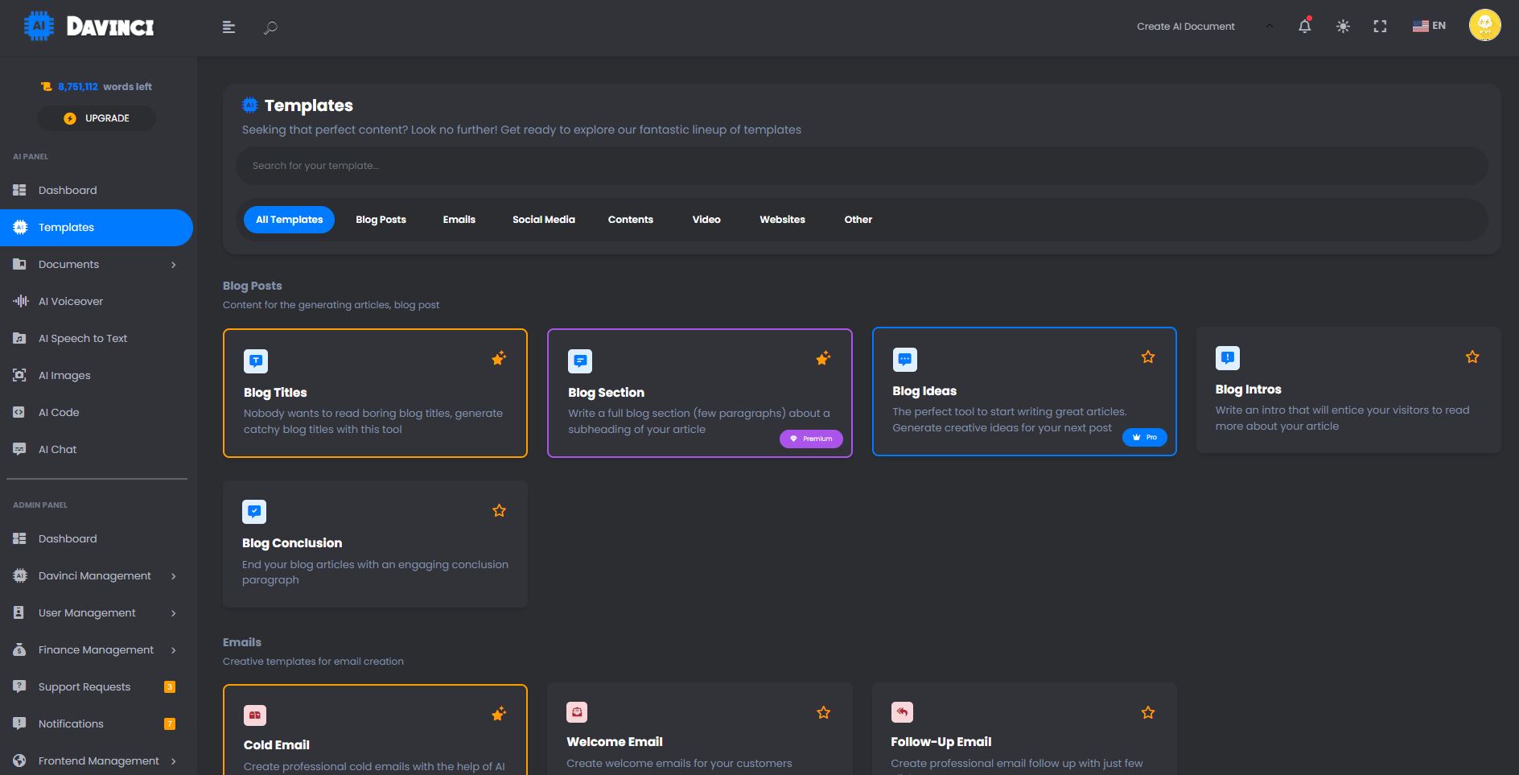The width and height of the screenshot is (1519, 775).
Task: Open search with the magnifier icon
Action: pyautogui.click(x=270, y=27)
